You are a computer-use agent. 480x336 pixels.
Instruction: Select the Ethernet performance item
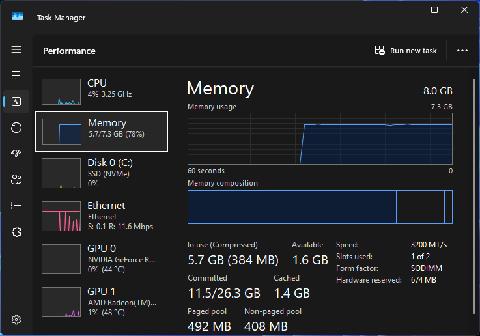tap(102, 216)
